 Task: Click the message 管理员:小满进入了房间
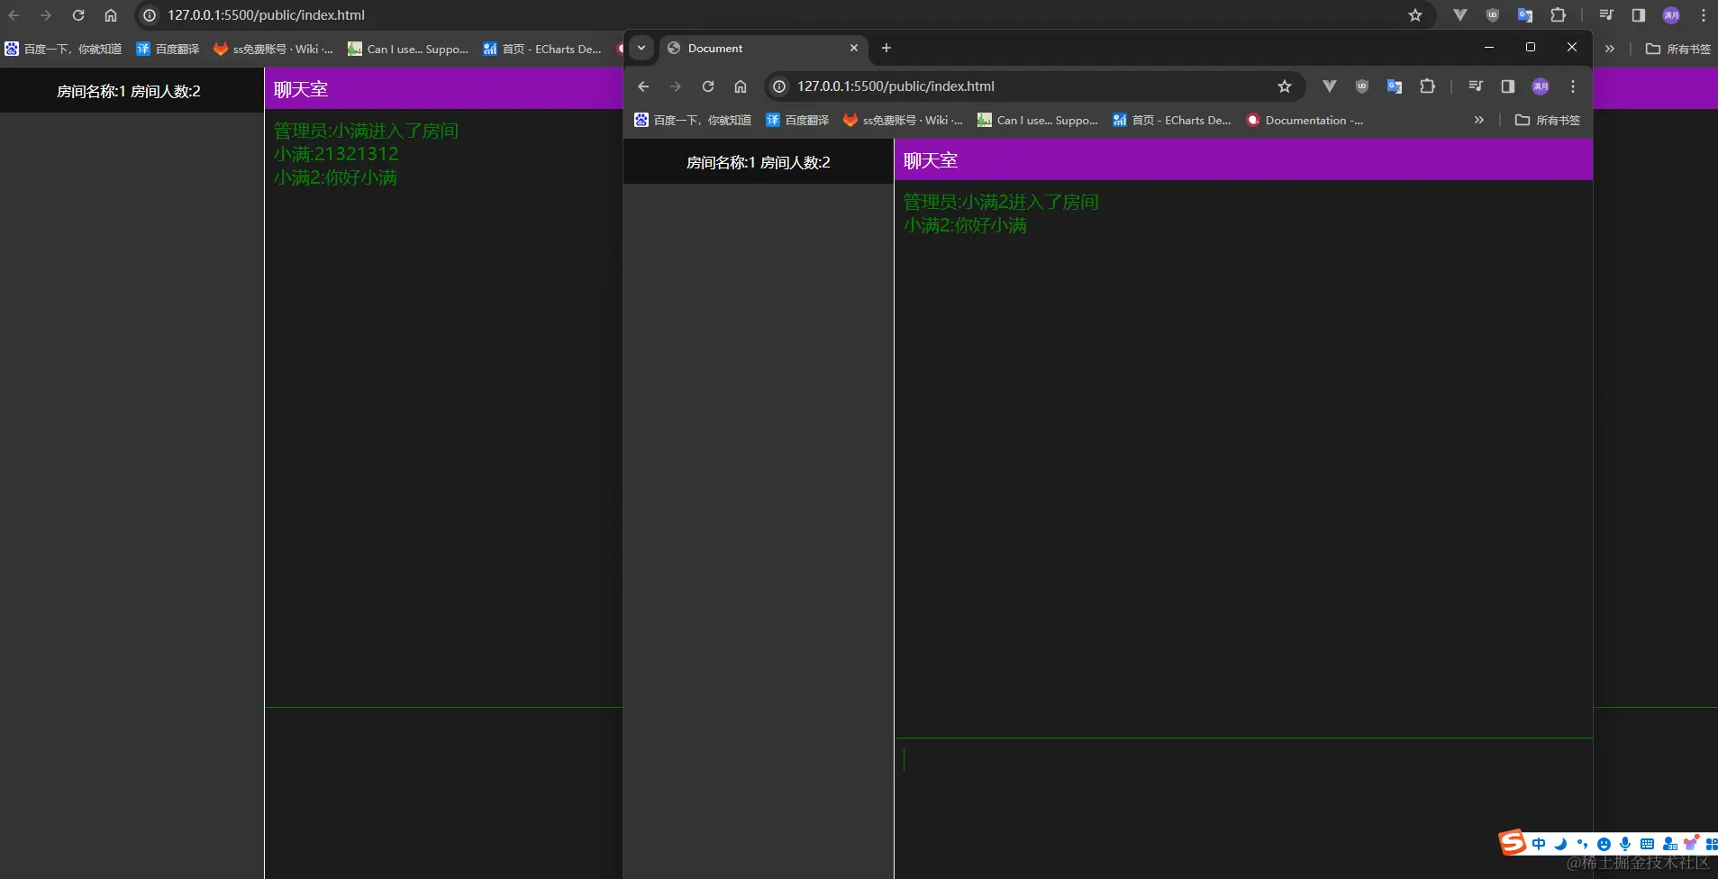click(366, 131)
